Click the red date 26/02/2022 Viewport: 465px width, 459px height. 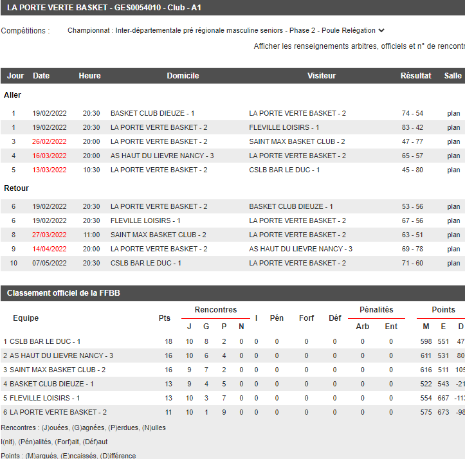pyautogui.click(x=50, y=141)
